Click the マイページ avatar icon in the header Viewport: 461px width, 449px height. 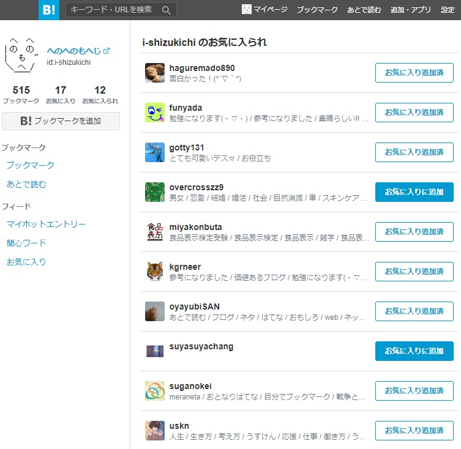pos(246,9)
